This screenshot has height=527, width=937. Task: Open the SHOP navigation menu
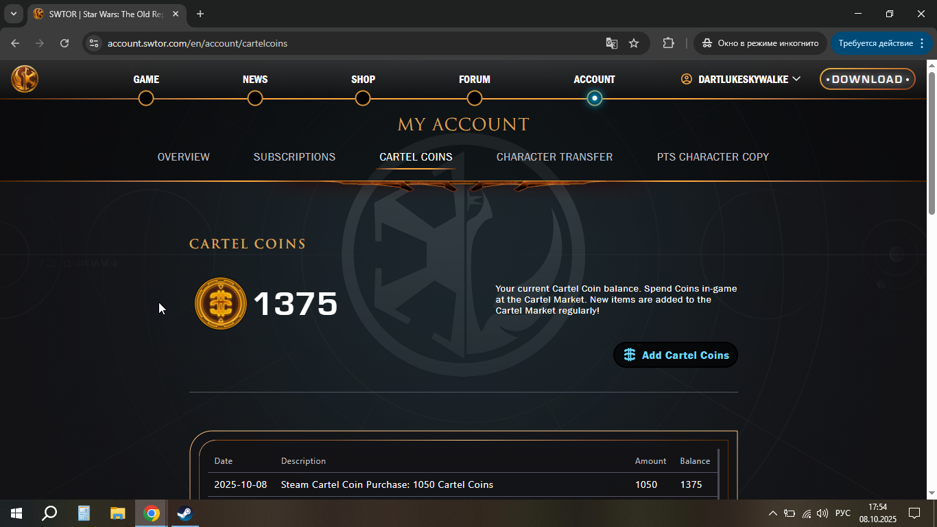point(363,80)
